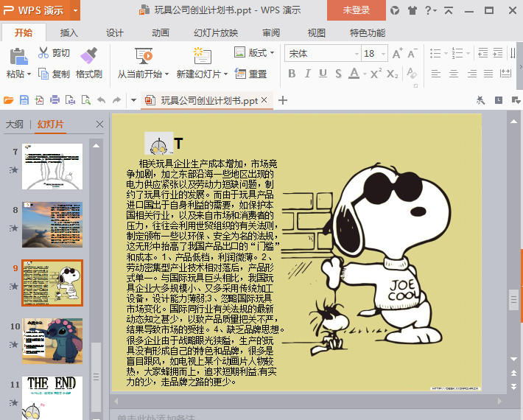Screen dimensions: 523x420
Task: Select slide 10 thumbnail with Stitch
Action: click(x=52, y=340)
